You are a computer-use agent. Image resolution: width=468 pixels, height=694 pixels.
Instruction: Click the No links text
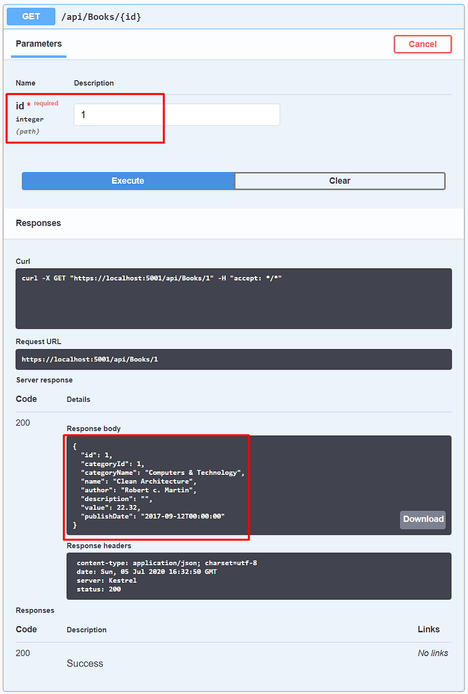click(433, 653)
